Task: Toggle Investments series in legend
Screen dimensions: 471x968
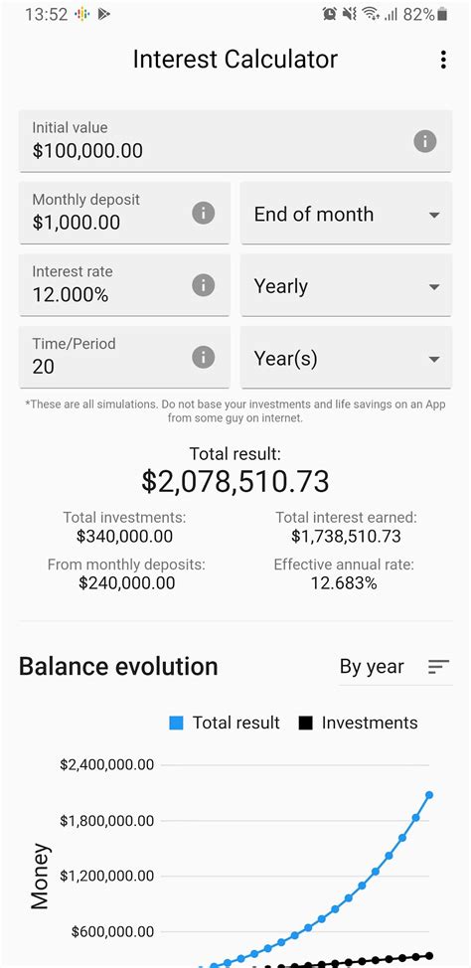Action: 358,723
